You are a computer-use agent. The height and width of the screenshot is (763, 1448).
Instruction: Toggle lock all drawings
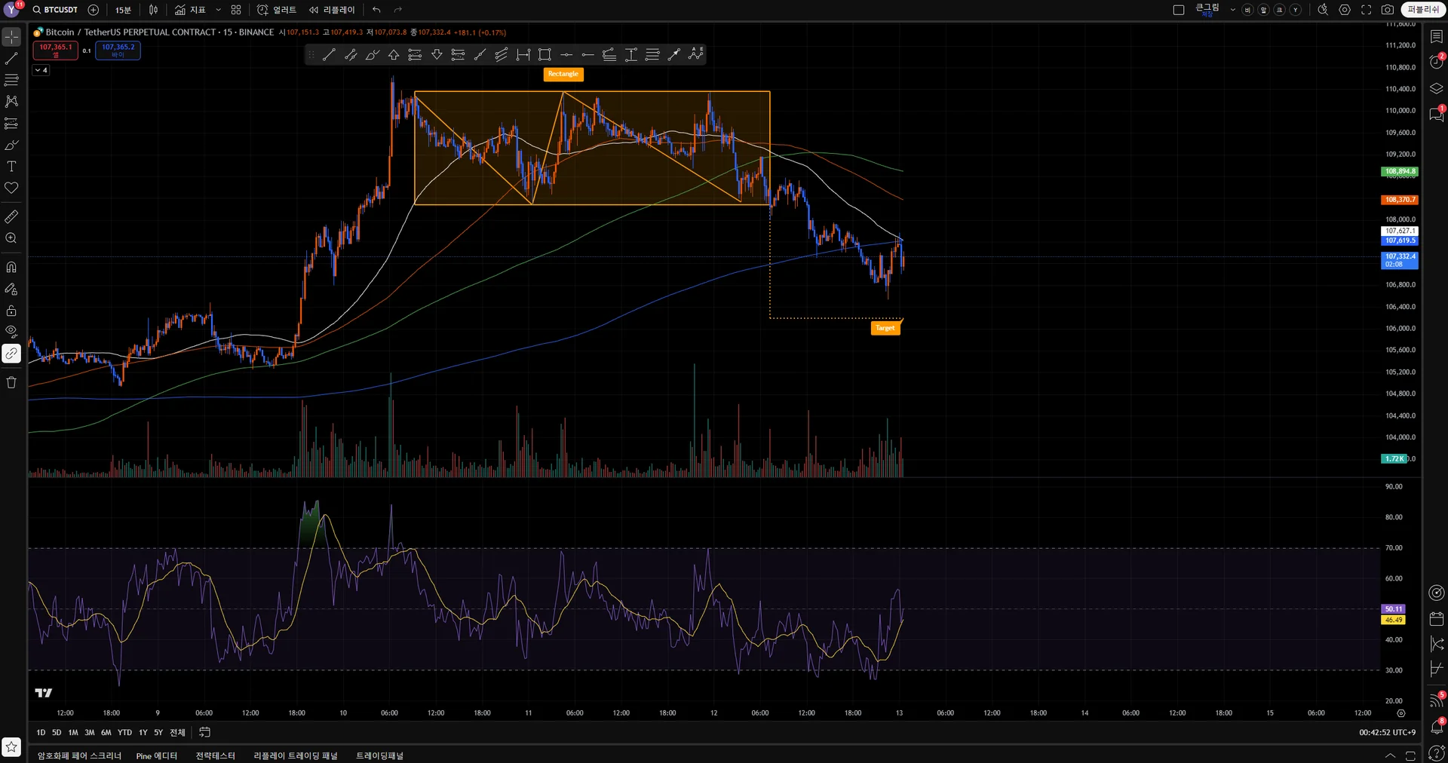[x=11, y=311]
